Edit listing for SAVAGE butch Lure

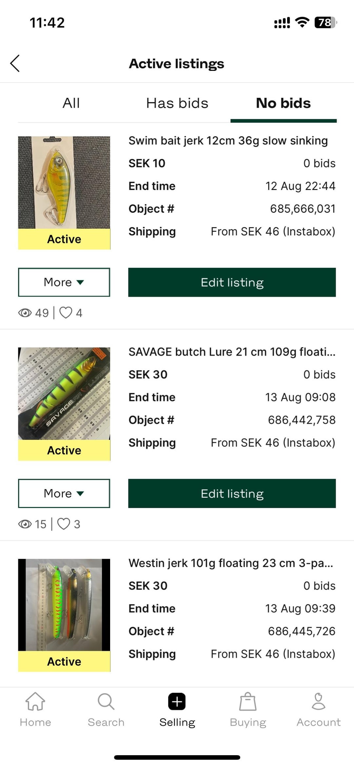(232, 493)
